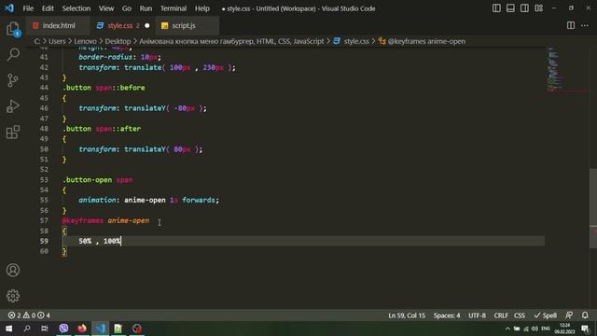
Task: Split the editor to the right
Action: [x=570, y=25]
